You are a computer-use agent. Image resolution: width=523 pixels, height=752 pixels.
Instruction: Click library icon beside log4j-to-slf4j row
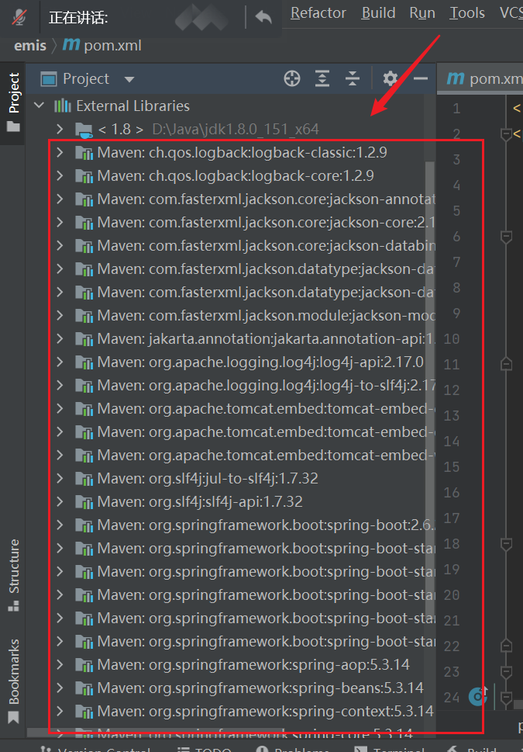click(84, 386)
